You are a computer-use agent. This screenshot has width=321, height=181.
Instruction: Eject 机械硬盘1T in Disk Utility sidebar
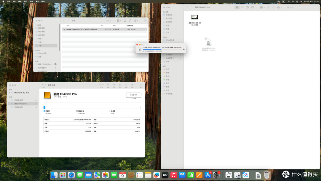36,100
